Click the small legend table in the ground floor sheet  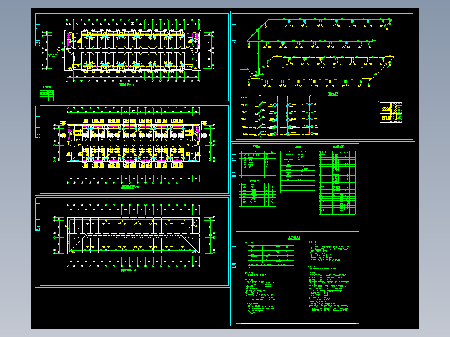(x=47, y=96)
